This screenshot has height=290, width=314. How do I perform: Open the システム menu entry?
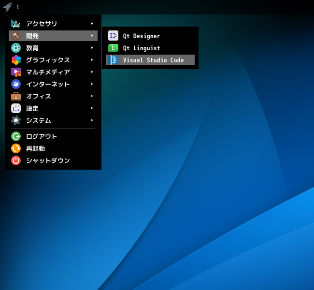53,120
